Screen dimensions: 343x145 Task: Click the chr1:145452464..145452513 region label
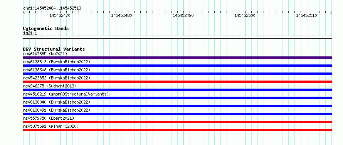52,8
